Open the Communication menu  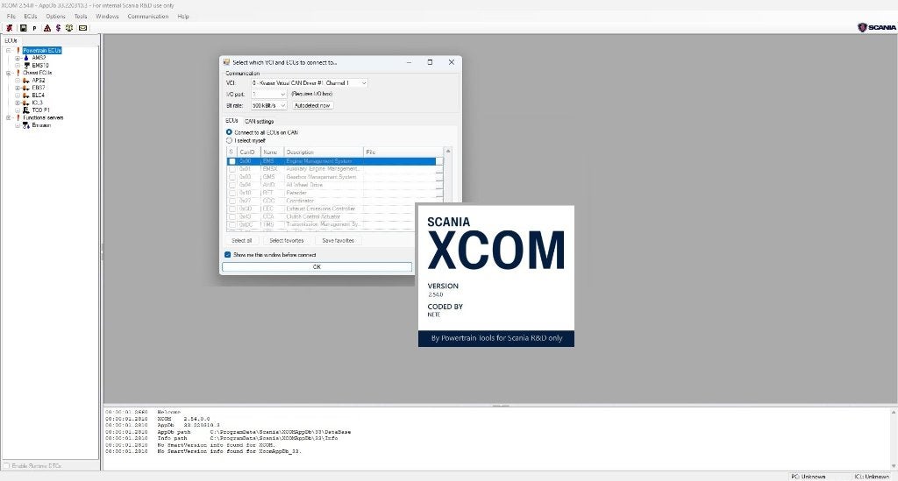click(147, 17)
